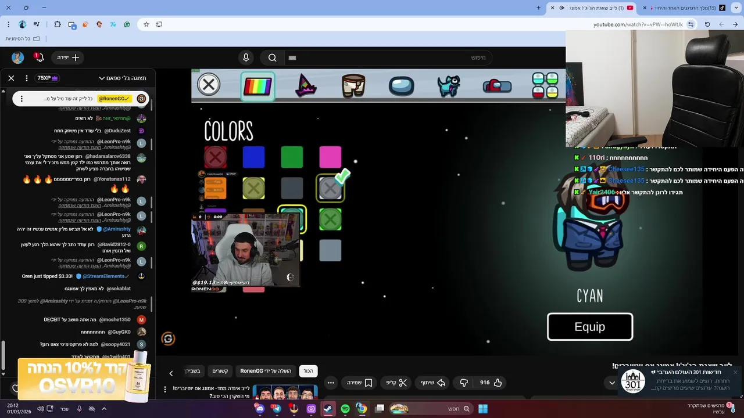This screenshot has height=418, width=744.
Task: Share the video
Action: click(432, 383)
